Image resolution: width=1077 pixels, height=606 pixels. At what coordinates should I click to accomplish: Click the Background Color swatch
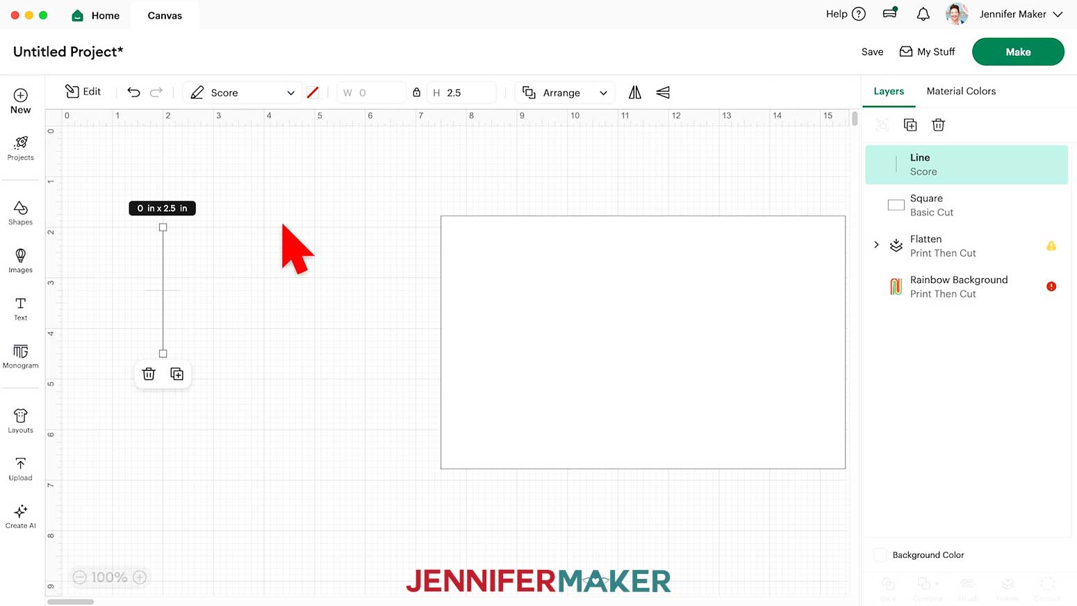point(880,555)
